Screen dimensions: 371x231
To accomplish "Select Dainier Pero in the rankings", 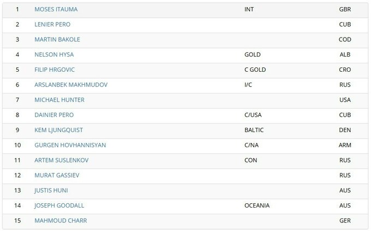I will [x=54, y=115].
